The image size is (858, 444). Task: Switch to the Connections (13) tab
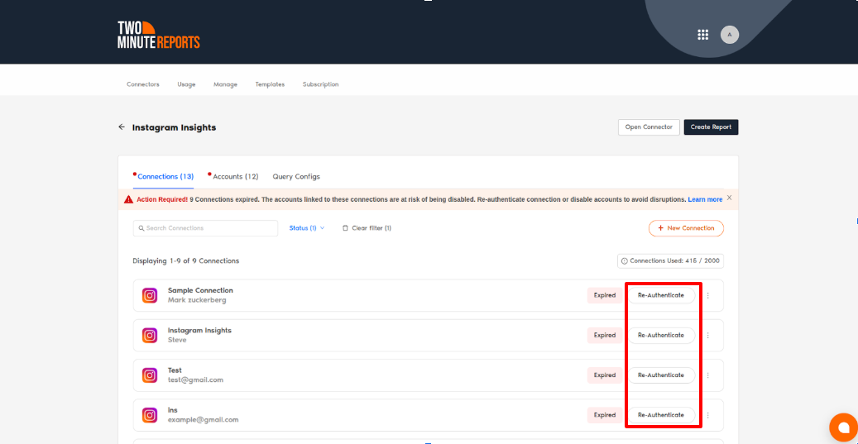[165, 177]
